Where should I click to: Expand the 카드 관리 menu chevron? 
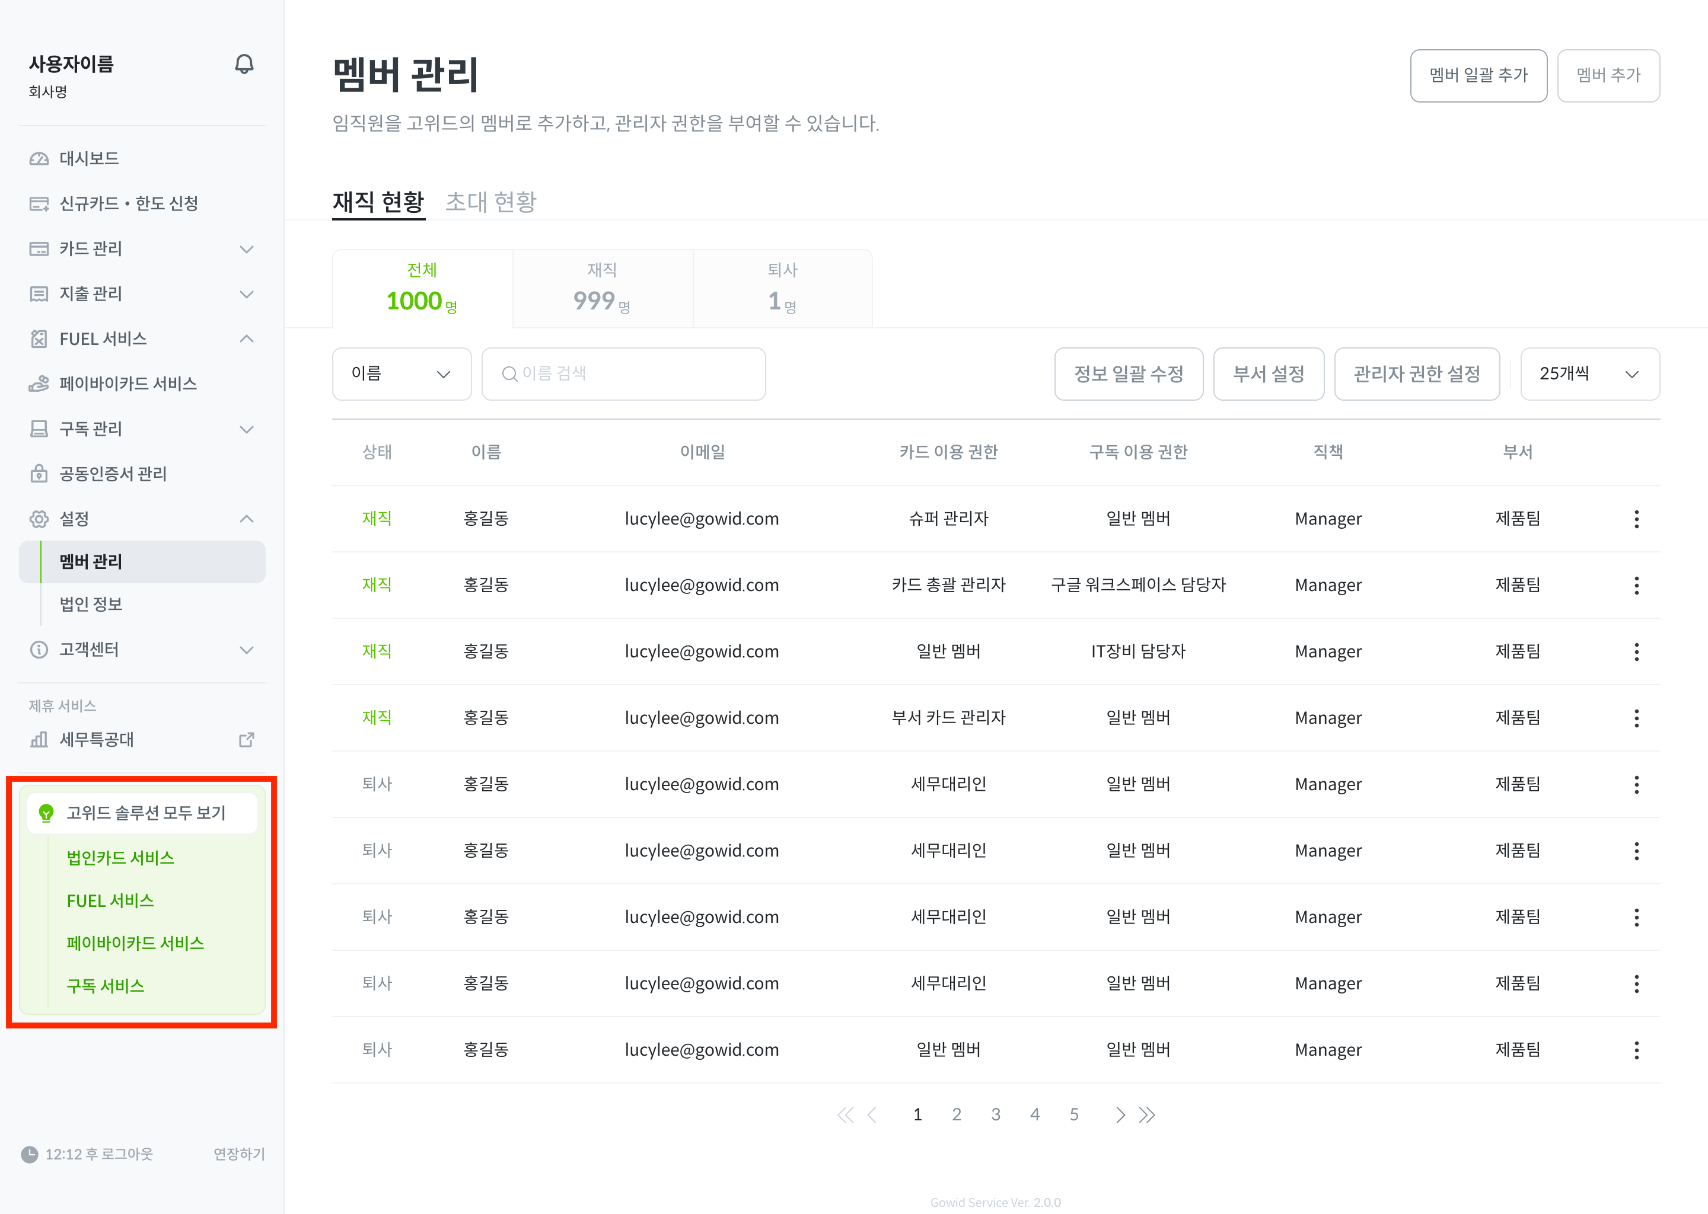pos(246,249)
